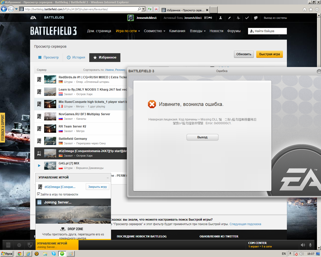Stop loading with IE red X icon

point(156,9)
